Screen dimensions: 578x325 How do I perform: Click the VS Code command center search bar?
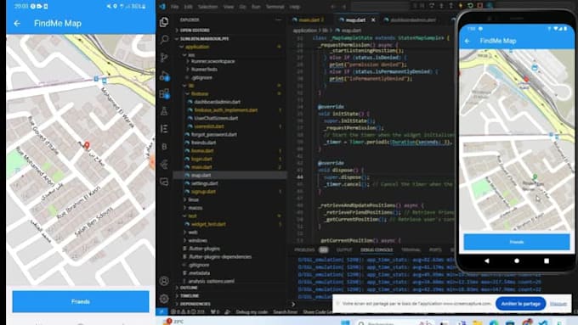tap(381, 6)
